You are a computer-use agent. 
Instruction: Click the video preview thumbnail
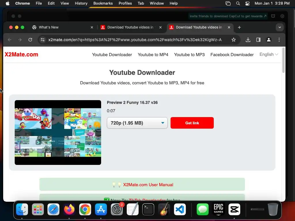[x=58, y=132]
